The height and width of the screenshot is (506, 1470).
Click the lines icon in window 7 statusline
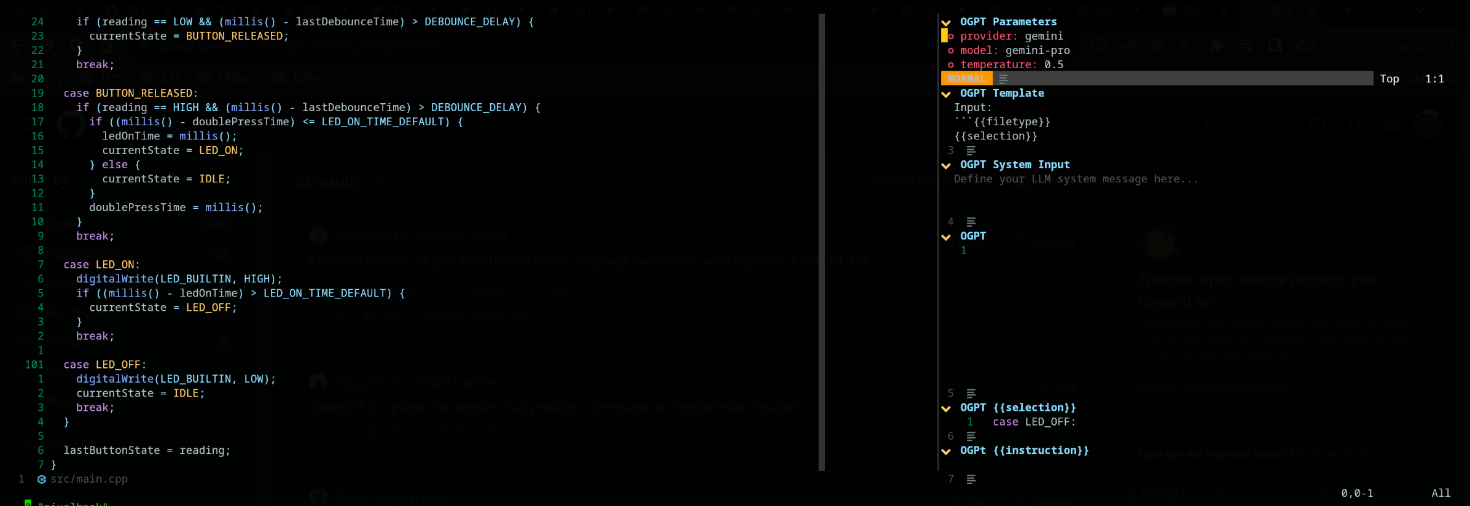click(x=971, y=479)
